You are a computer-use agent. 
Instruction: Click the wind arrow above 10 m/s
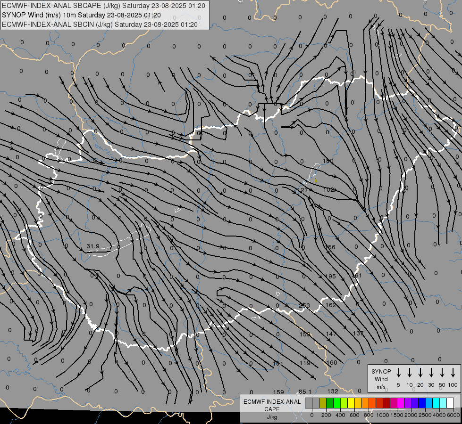tap(409, 372)
